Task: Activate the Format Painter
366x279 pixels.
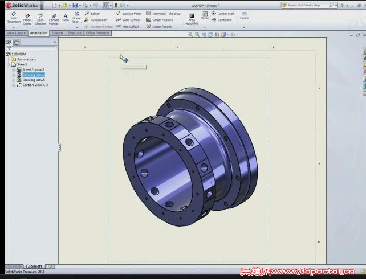Action: tap(54, 19)
